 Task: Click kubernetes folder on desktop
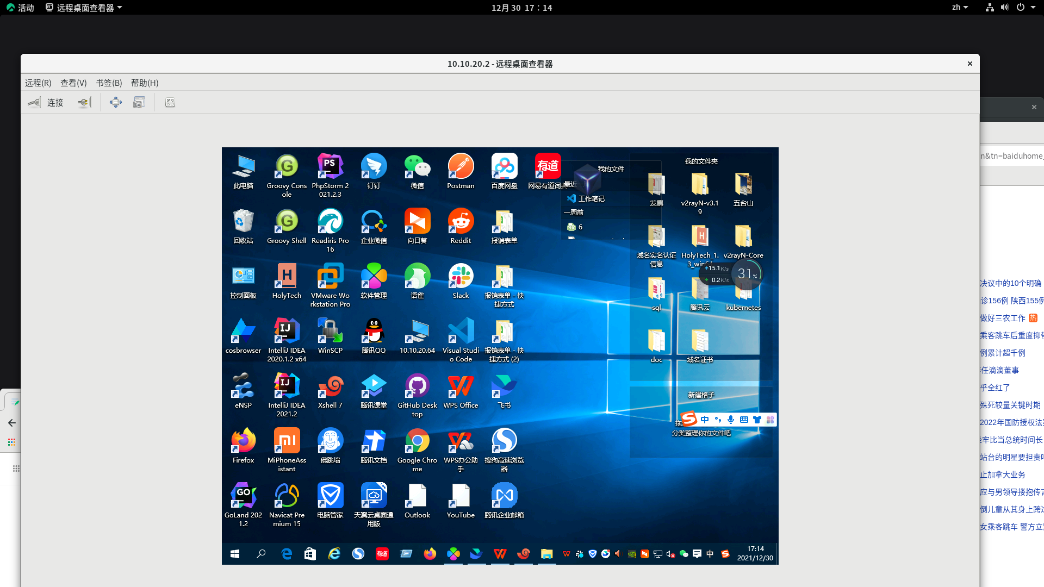(743, 294)
